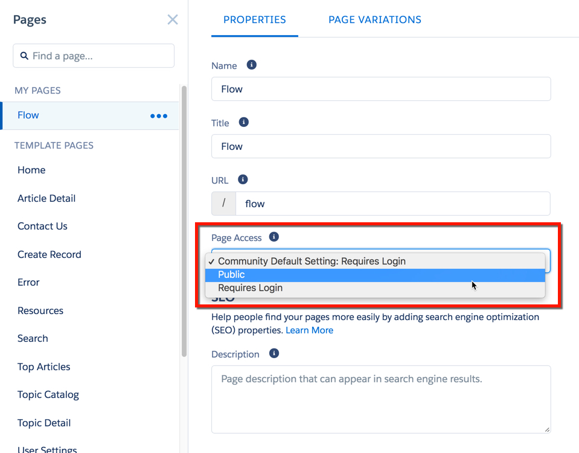Click the URL info icon
Image resolution: width=579 pixels, height=453 pixels.
pos(243,179)
